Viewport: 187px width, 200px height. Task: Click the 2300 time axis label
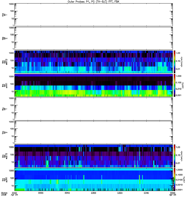[93, 193]
